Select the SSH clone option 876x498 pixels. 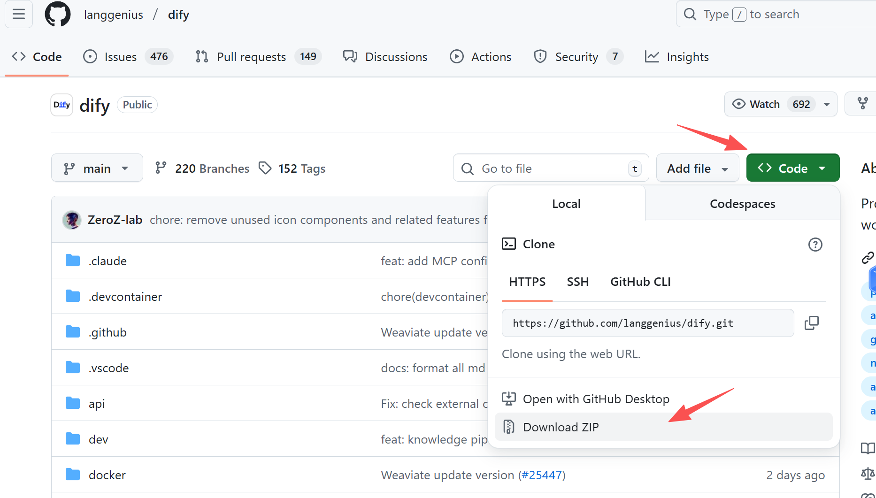click(577, 282)
